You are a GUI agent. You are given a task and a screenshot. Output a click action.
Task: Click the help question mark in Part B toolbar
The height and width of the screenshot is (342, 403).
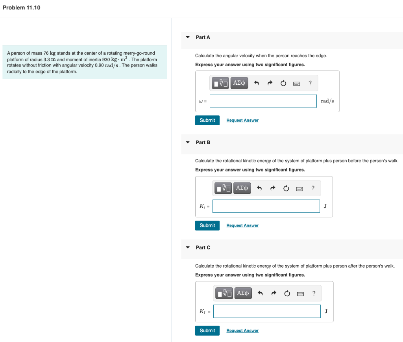pos(312,188)
